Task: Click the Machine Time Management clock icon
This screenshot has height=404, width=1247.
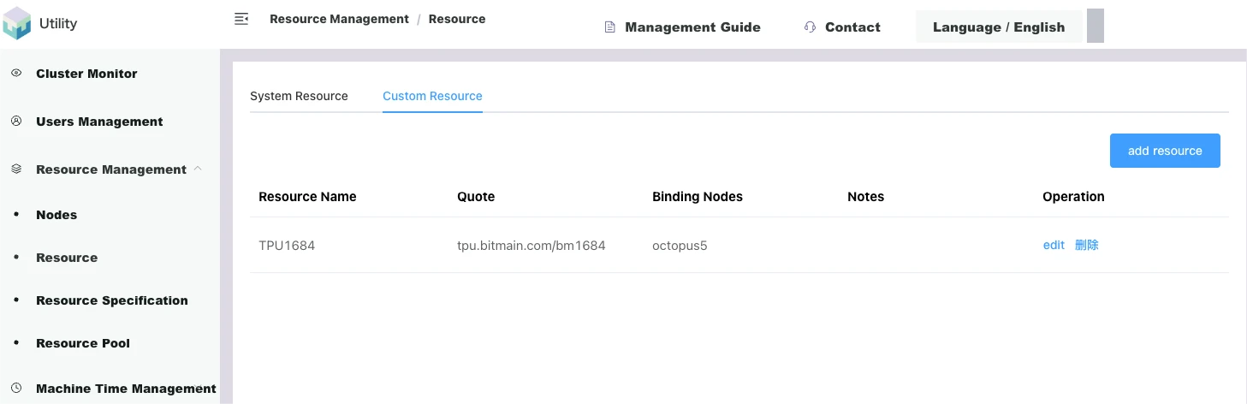Action: [16, 388]
